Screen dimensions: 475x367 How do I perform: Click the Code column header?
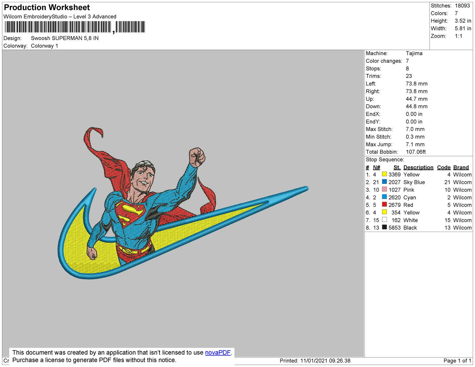click(443, 167)
